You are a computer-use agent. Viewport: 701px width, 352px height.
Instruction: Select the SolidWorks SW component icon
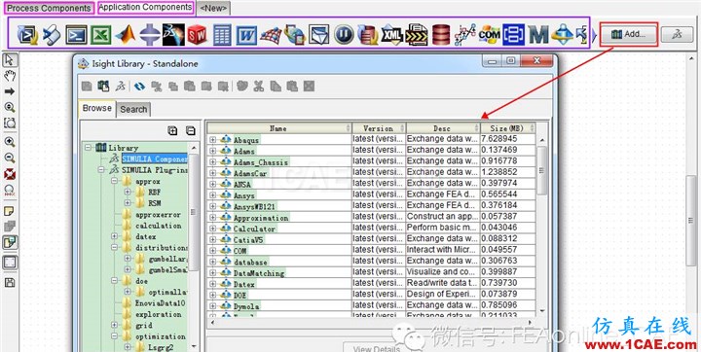[x=198, y=34]
